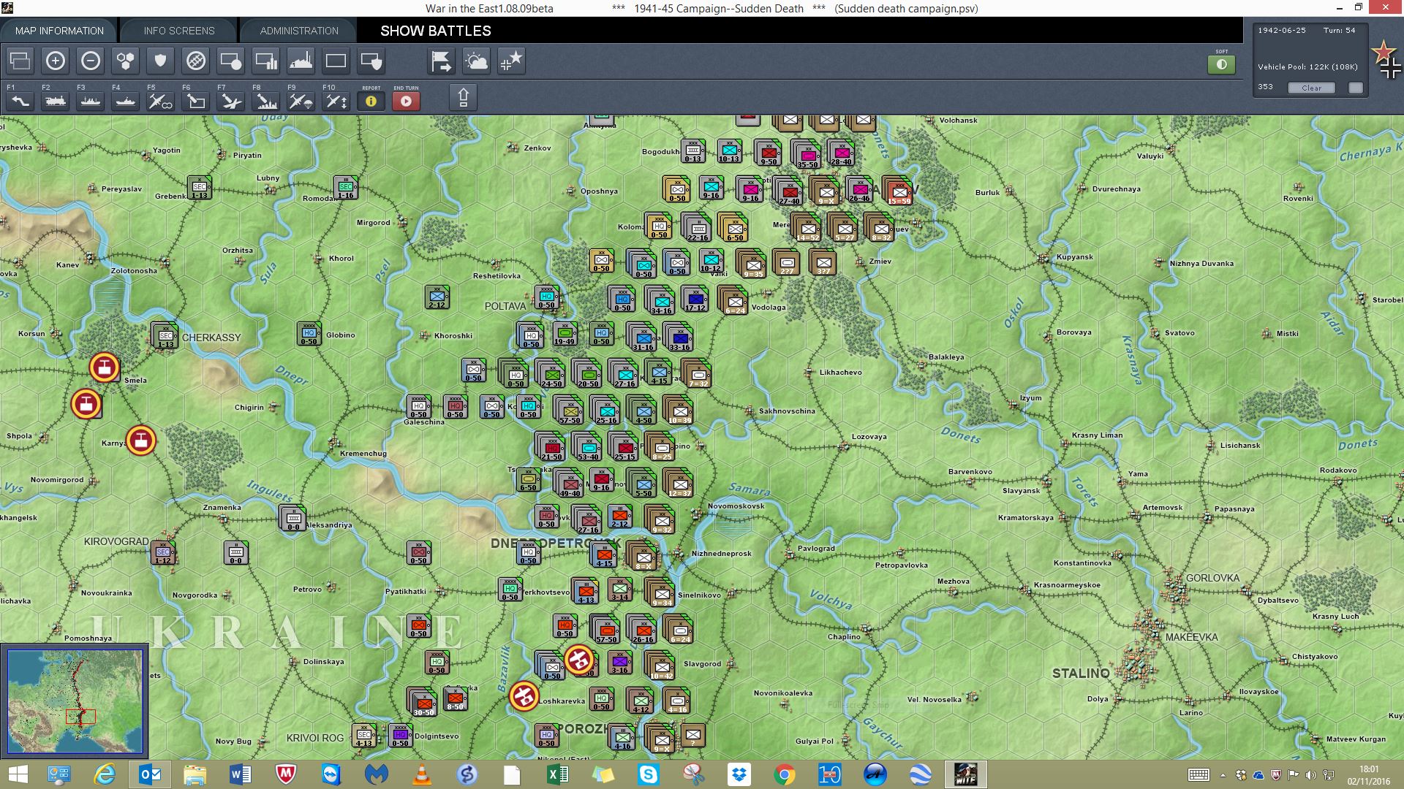The width and height of the screenshot is (1404, 789).
Task: Click the red End Turn button
Action: tap(406, 102)
